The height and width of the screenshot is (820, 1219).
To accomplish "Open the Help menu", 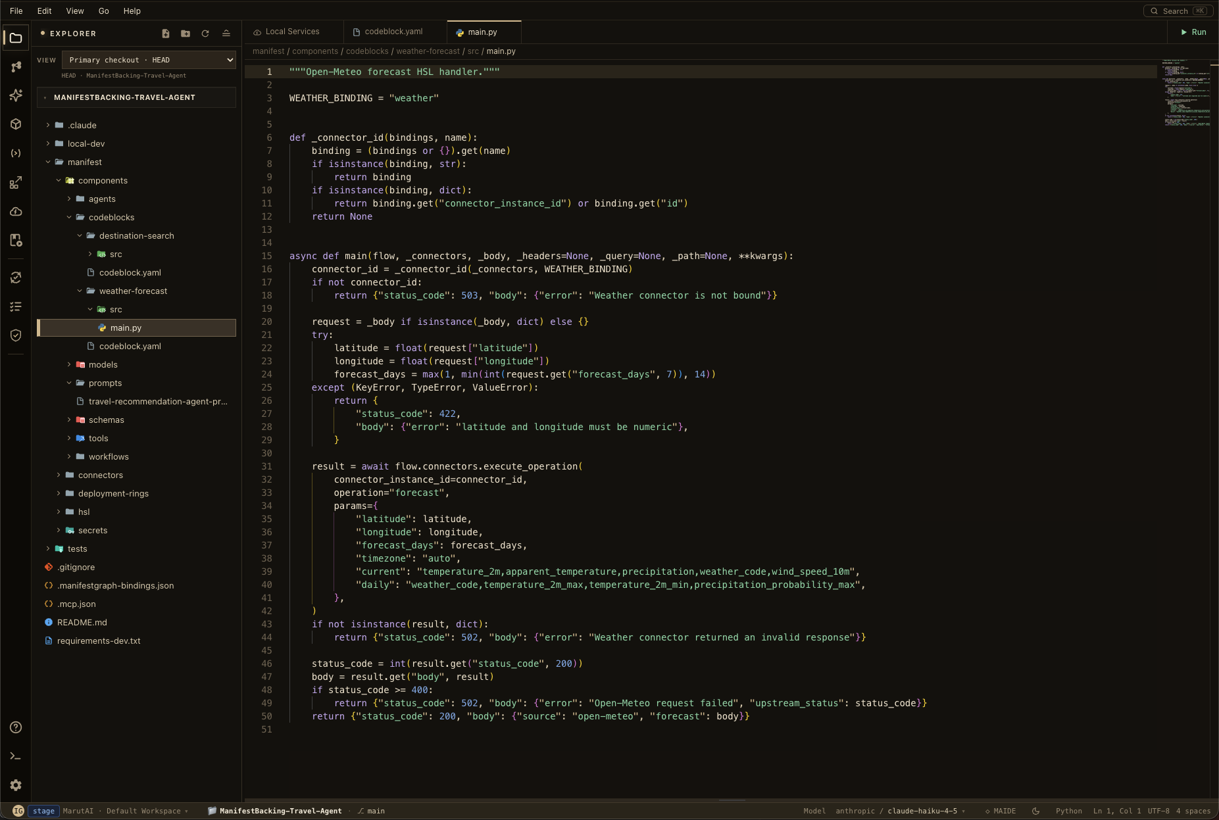I will coord(132,11).
